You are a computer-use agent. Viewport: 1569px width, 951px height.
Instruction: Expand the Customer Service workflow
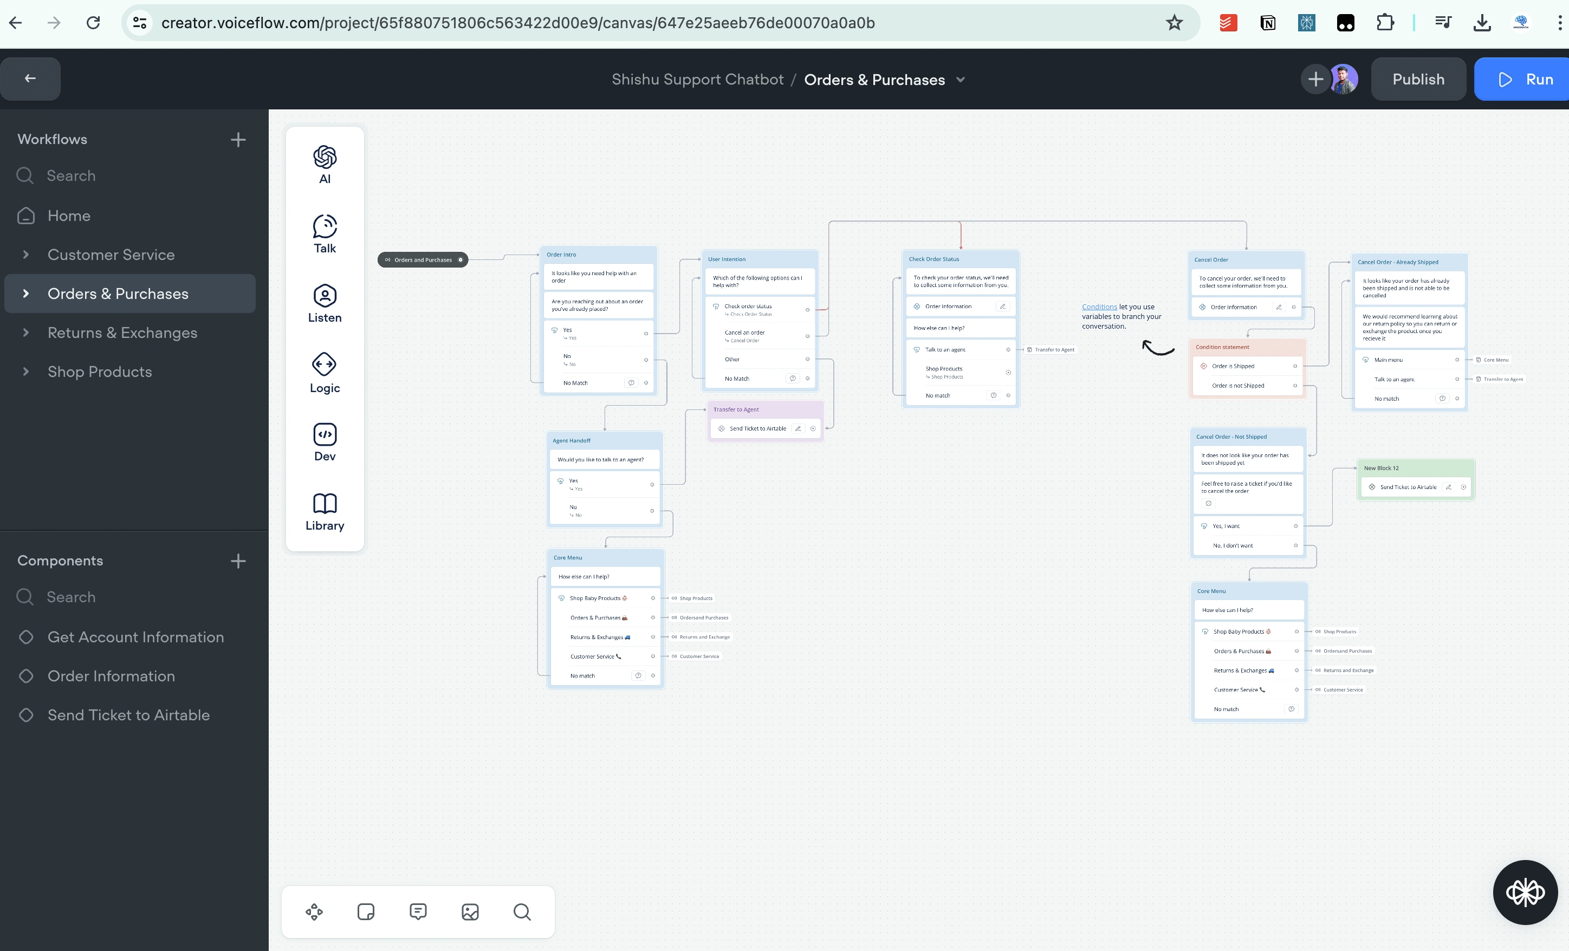point(25,255)
